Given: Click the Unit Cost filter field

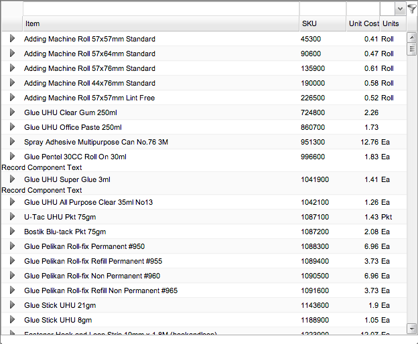Looking at the screenshot, I should point(362,9).
